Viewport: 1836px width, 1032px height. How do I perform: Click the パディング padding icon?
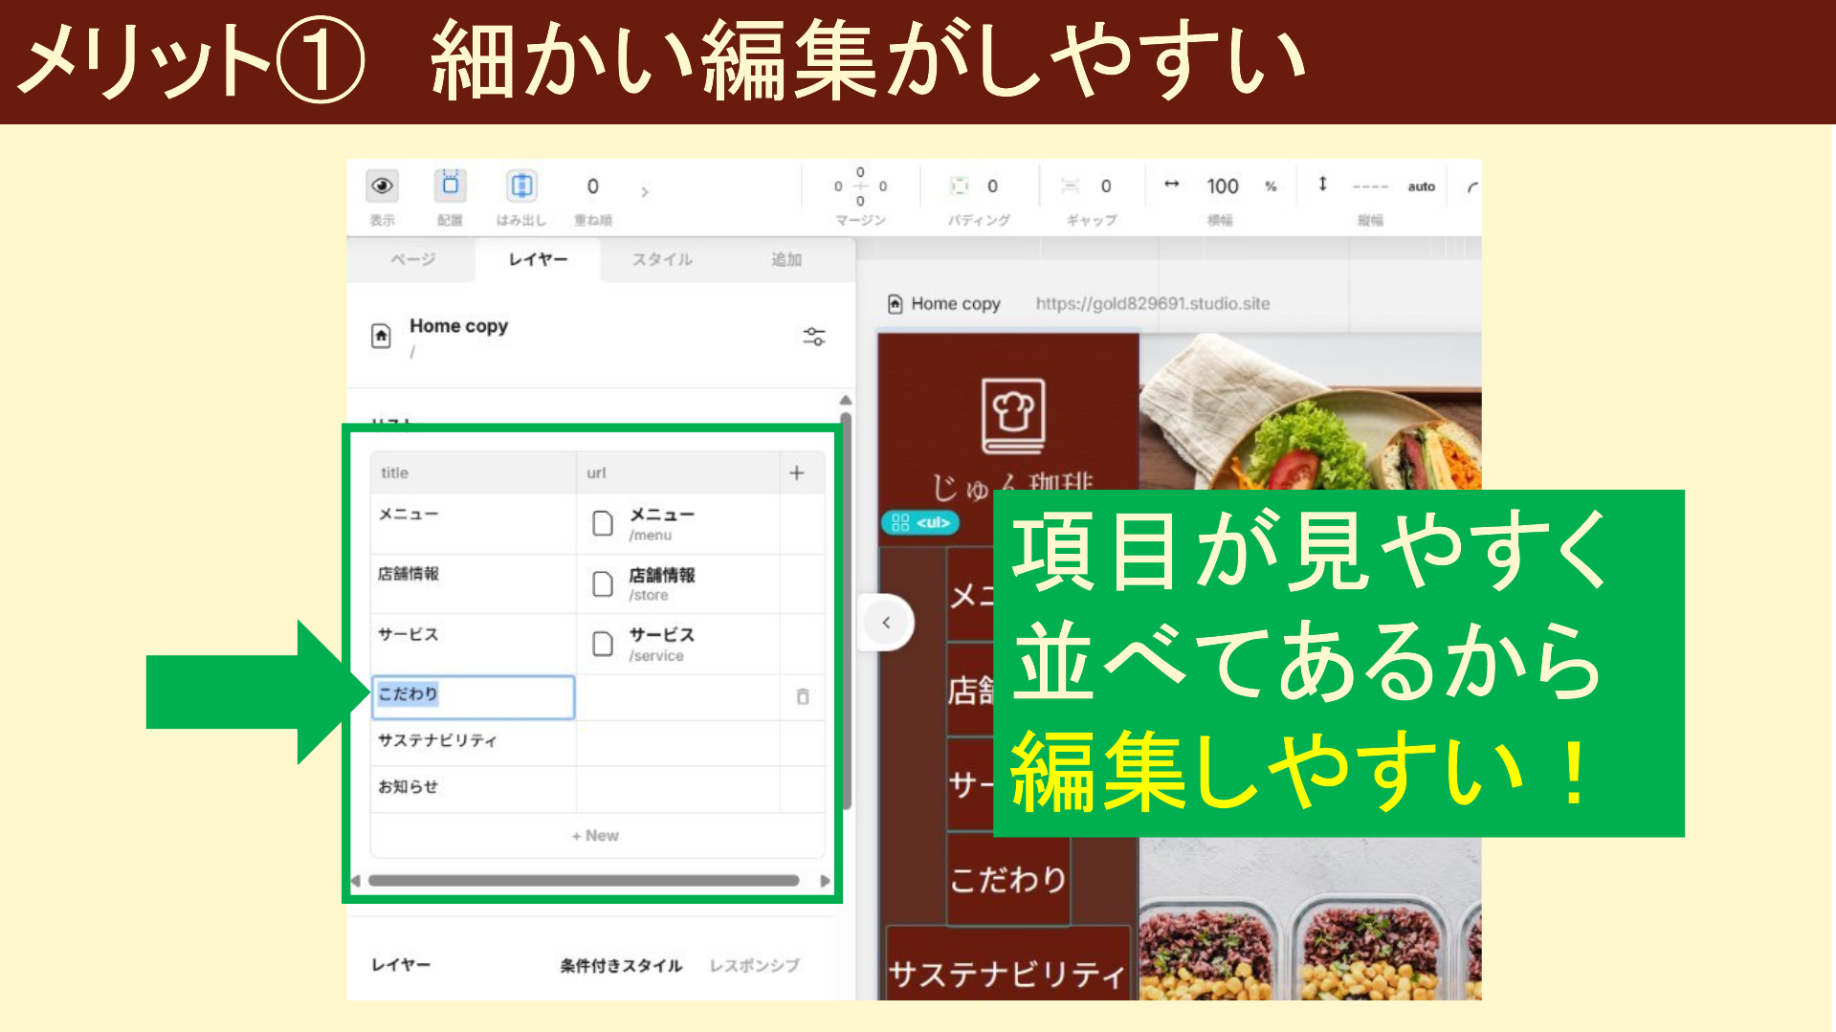click(961, 187)
